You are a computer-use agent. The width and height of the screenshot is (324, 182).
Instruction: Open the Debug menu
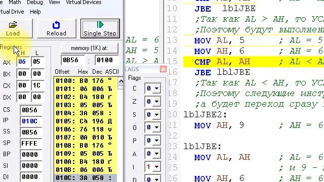click(35, 3)
